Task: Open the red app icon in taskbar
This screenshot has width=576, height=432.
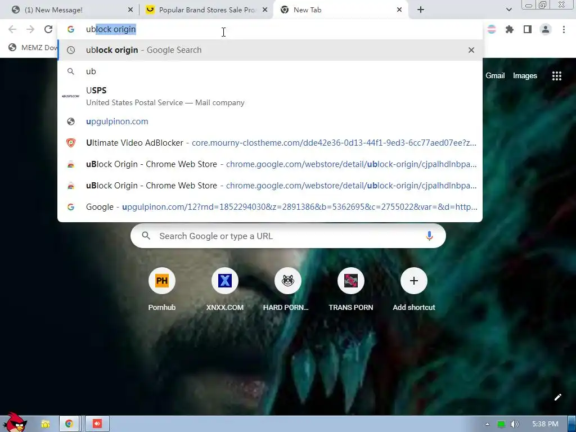Action: pyautogui.click(x=97, y=424)
